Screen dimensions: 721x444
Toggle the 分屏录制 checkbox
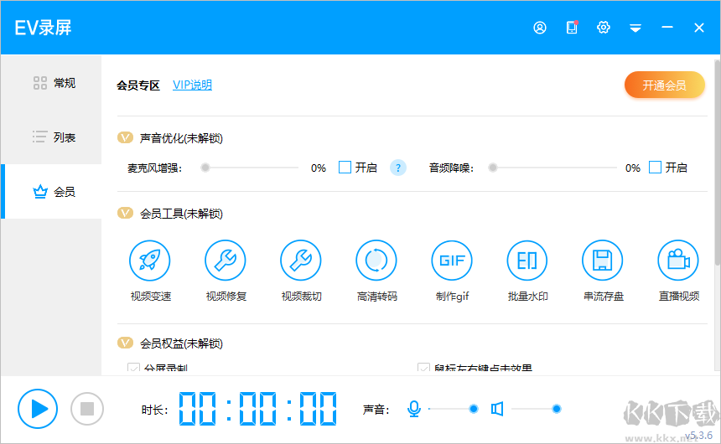134,369
